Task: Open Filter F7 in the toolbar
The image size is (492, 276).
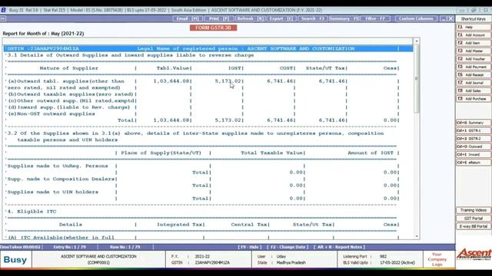Action: coord(375,18)
